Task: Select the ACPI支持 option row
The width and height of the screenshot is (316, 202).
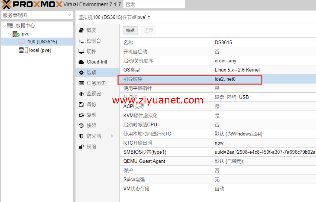Action: (x=218, y=106)
